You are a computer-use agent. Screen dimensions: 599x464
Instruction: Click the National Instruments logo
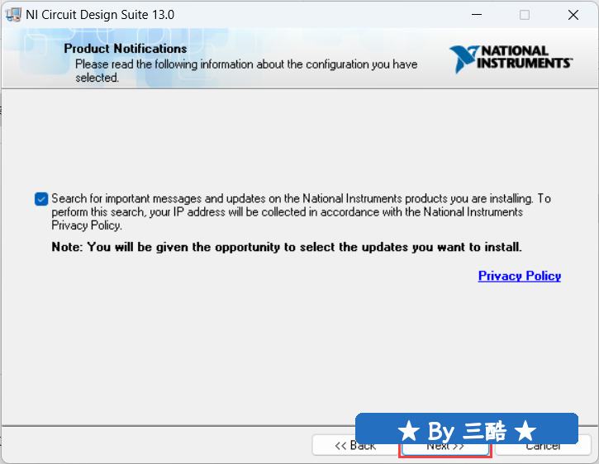point(511,58)
